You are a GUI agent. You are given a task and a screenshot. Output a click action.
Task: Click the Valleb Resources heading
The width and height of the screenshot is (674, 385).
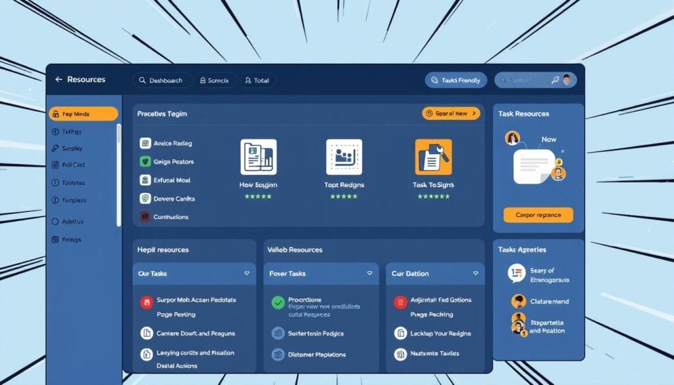tap(295, 249)
